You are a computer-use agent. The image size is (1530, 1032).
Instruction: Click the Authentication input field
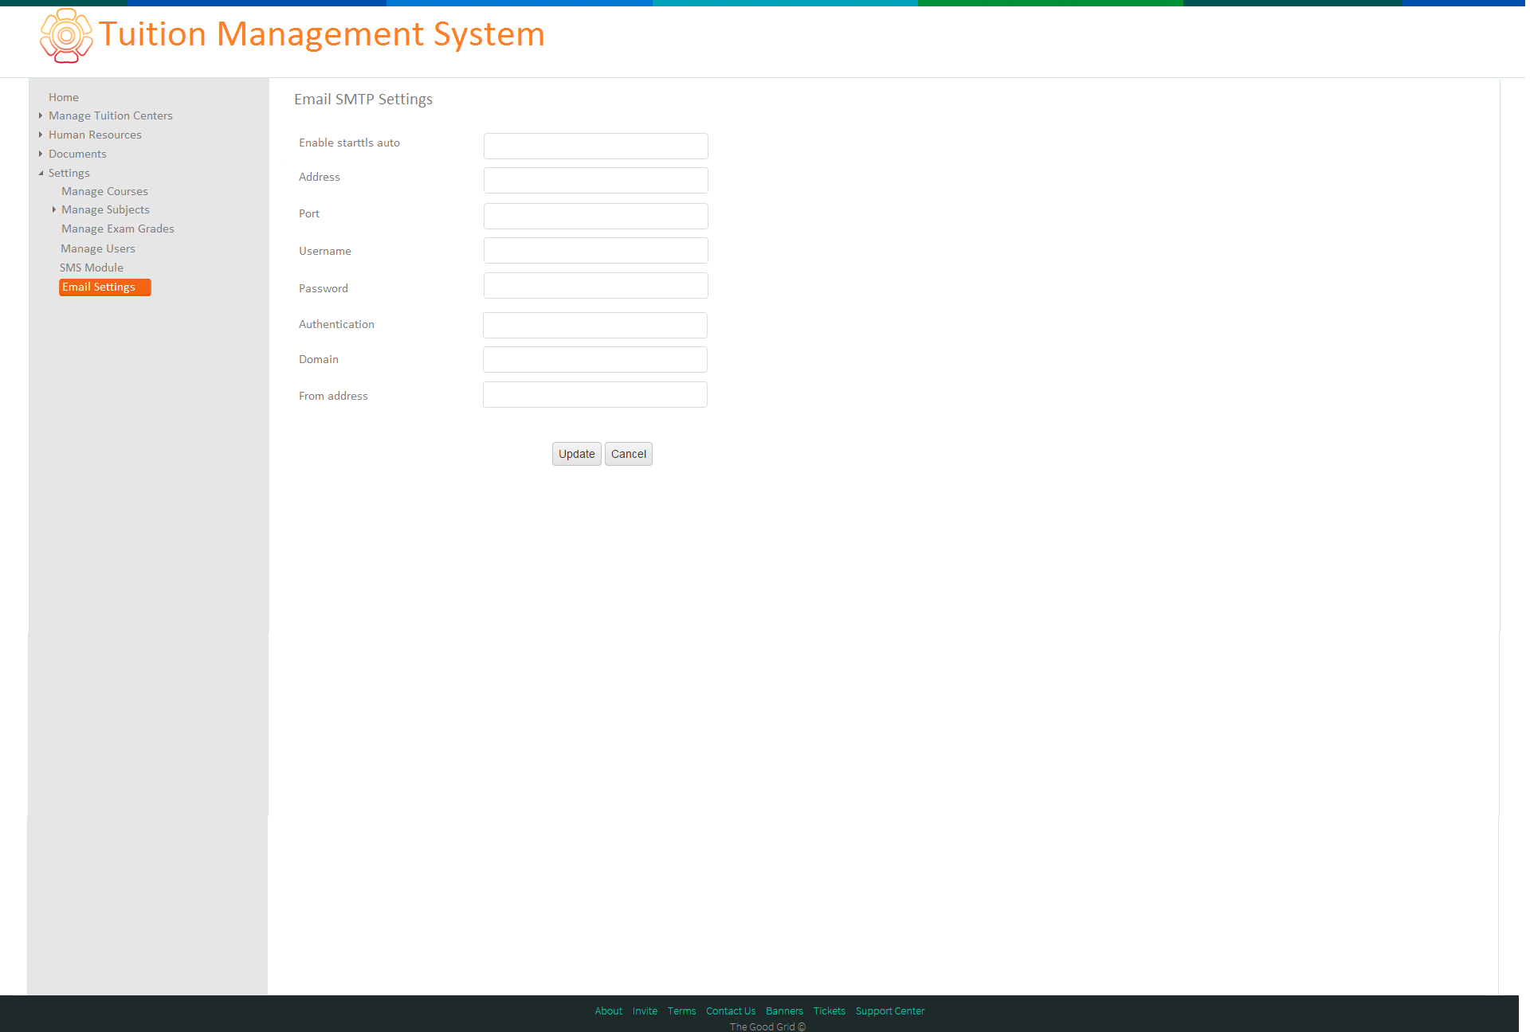594,325
